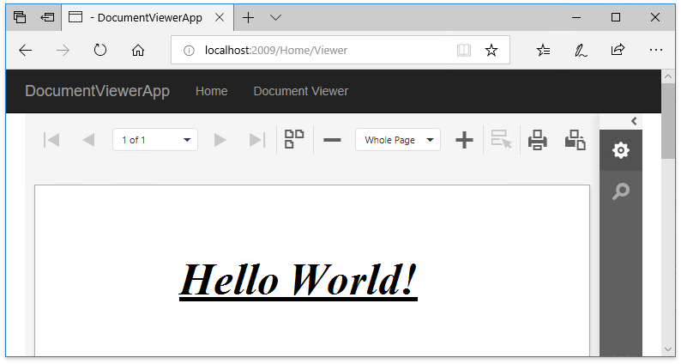Viewport: 681px width, 364px height.
Task: Open the Home navigation link
Action: pyautogui.click(x=211, y=91)
